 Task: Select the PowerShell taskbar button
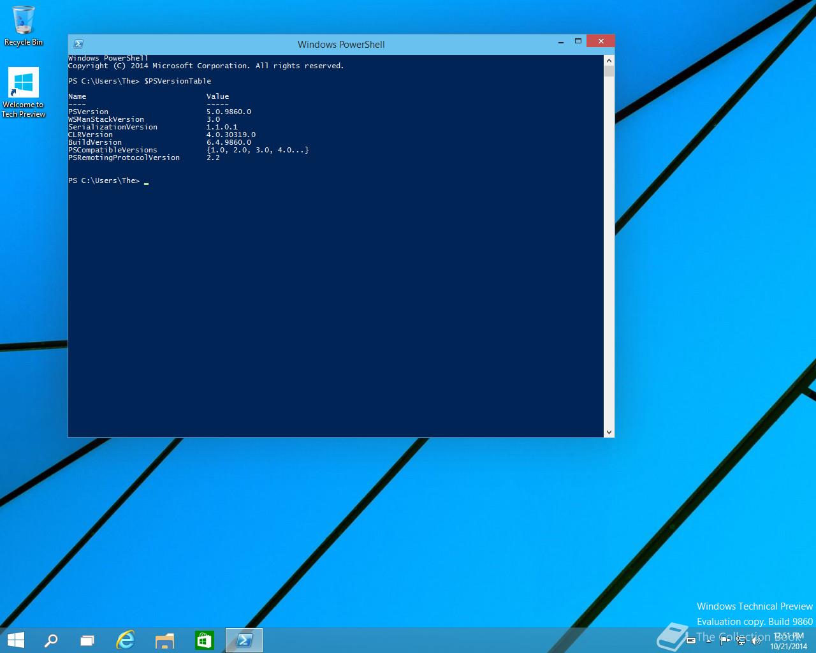(x=244, y=640)
